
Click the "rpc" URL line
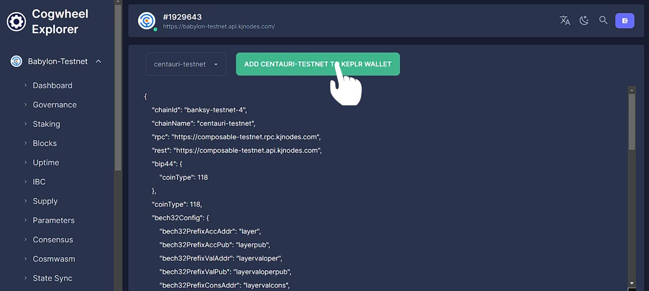[236, 137]
